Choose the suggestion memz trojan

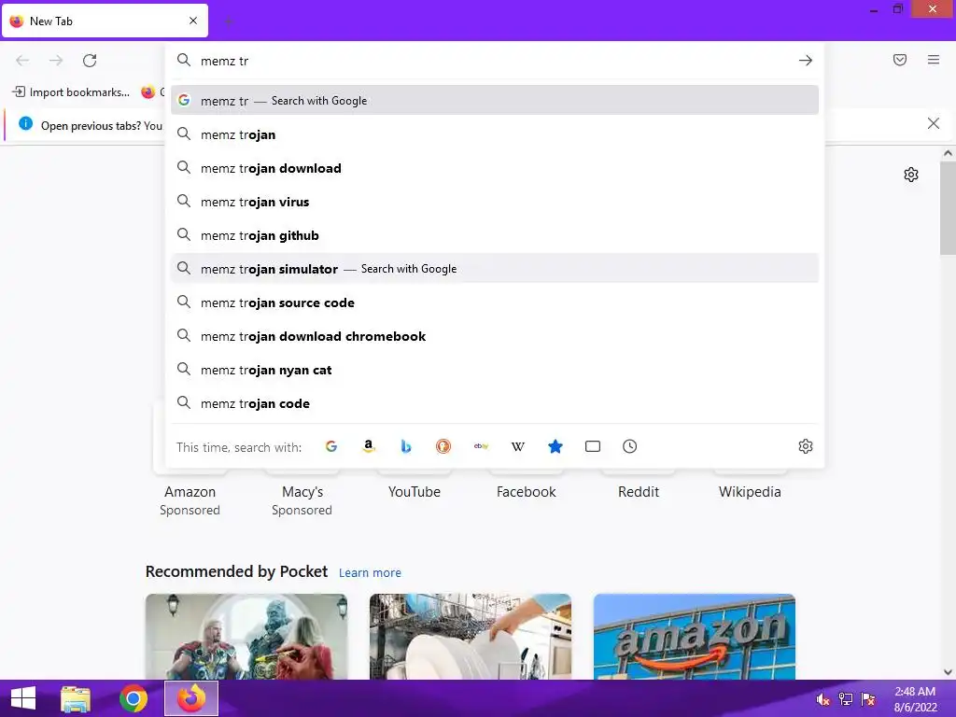pos(495,134)
